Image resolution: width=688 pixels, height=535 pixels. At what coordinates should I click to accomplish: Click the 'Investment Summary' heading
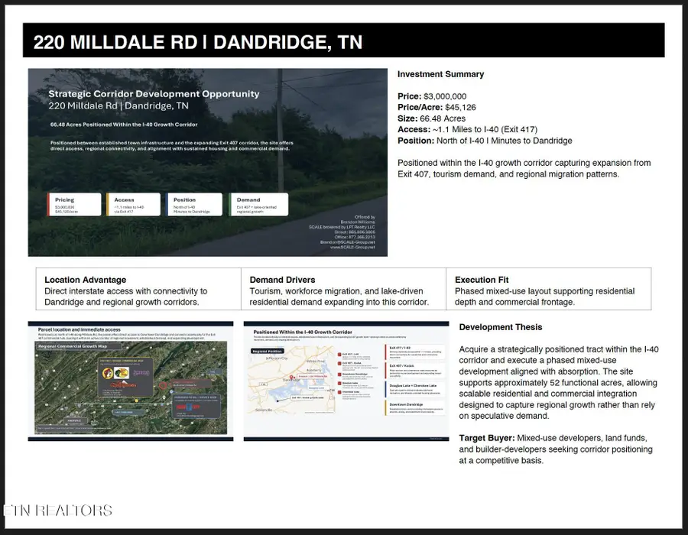pos(440,74)
